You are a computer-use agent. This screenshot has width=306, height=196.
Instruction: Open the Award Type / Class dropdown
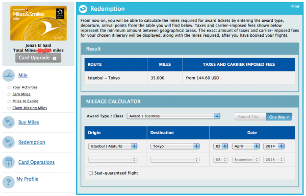pos(173,116)
